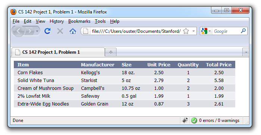Image resolution: width=261 pixels, height=135 pixels.
Task: Open the File menu
Action: 16,21
